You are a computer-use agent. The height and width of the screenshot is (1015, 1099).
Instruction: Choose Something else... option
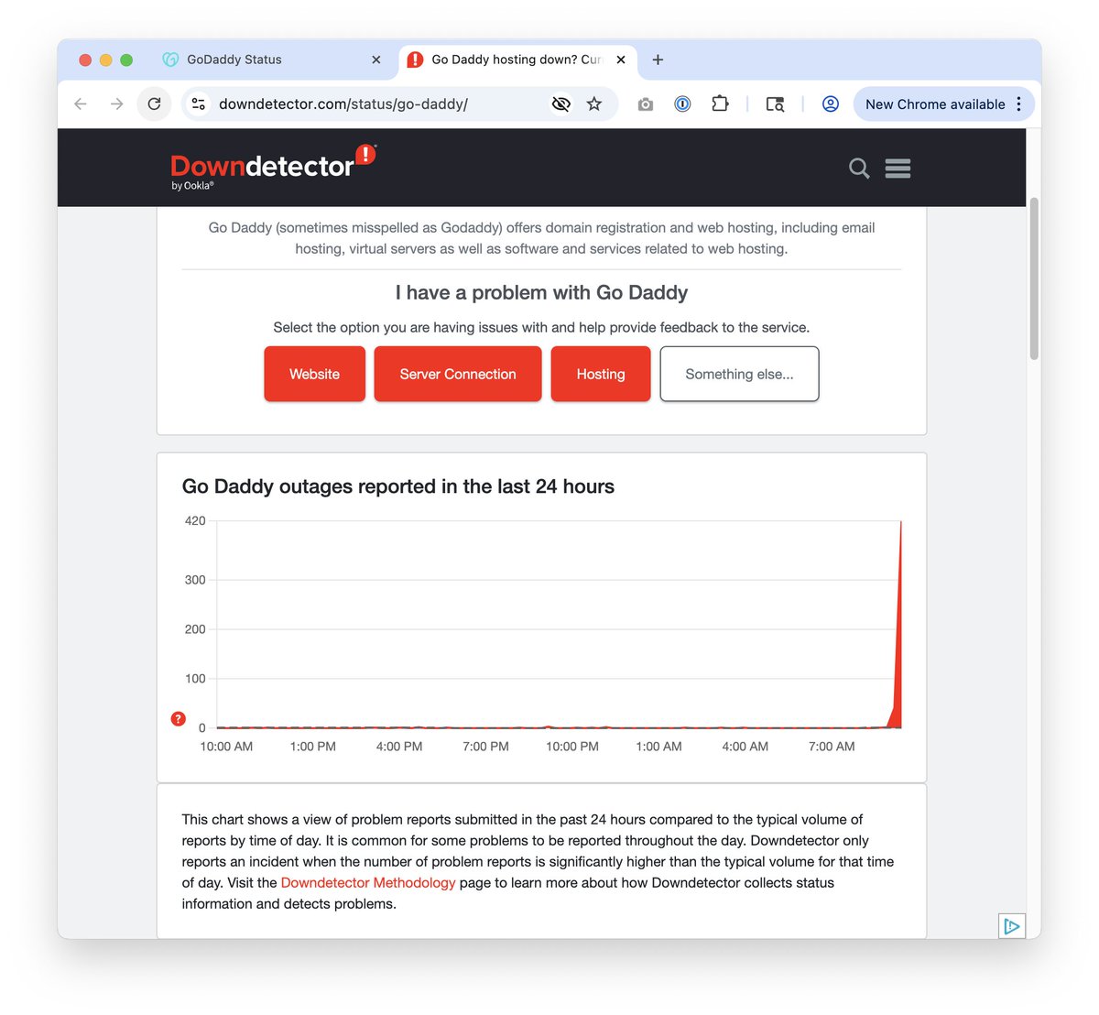(x=739, y=374)
